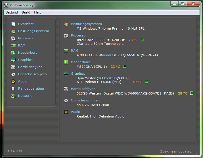Click the RAM module icon in sidebar
This screenshot has width=203, height=158.
pos(13,45)
